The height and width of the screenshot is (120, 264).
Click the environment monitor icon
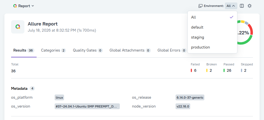point(200,6)
